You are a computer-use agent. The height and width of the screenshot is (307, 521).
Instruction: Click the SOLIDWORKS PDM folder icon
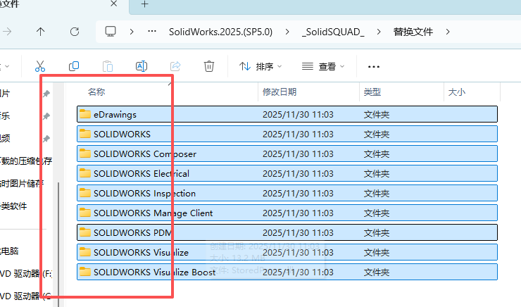85,232
